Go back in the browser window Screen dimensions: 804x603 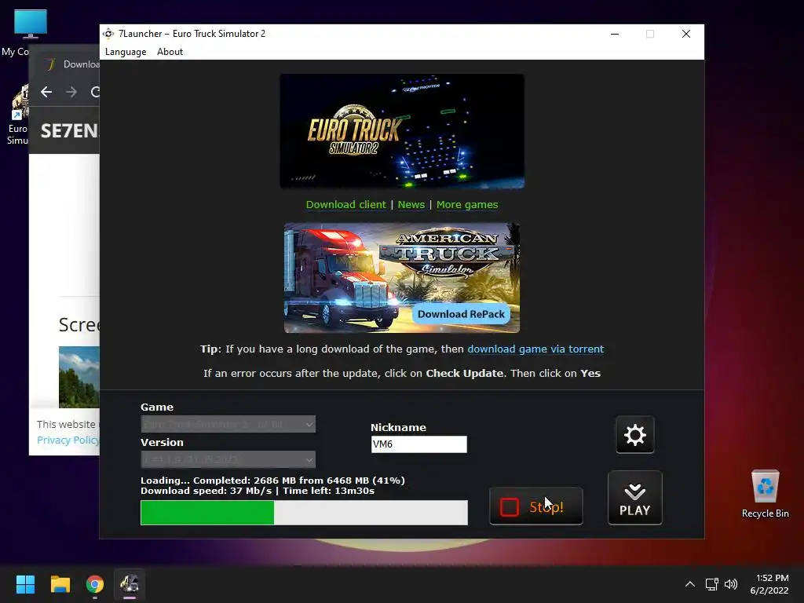click(x=46, y=92)
